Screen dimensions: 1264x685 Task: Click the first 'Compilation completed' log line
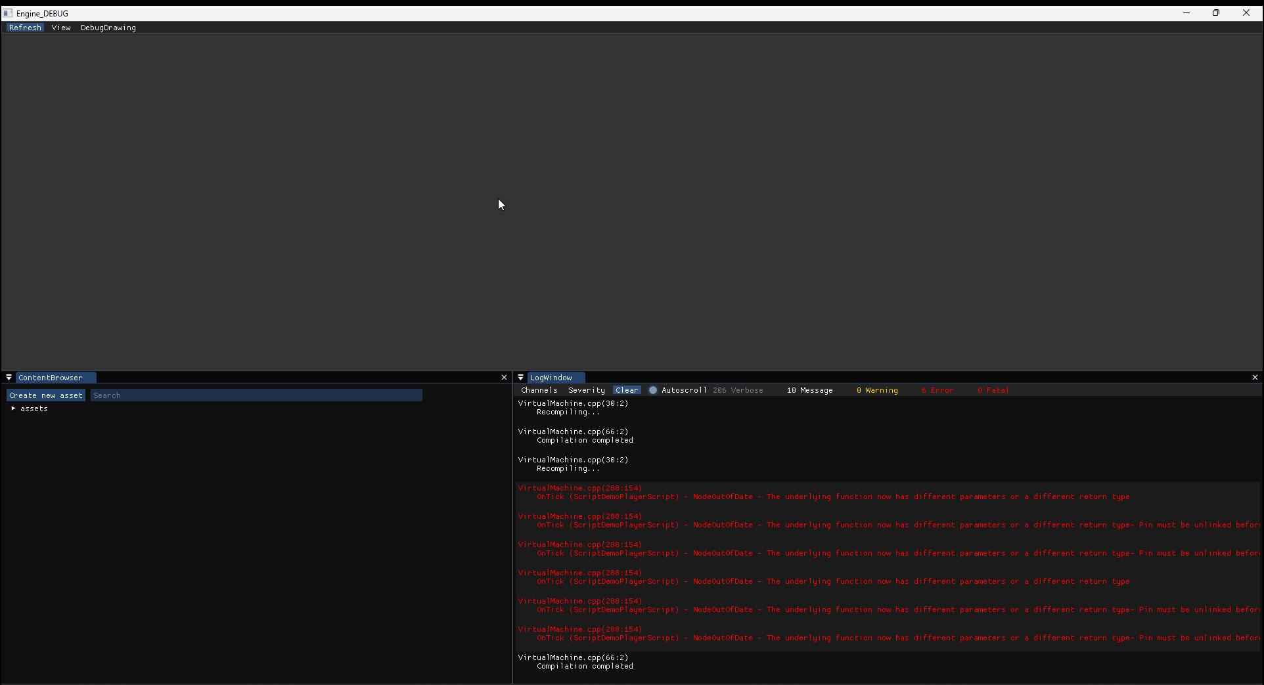pos(585,441)
